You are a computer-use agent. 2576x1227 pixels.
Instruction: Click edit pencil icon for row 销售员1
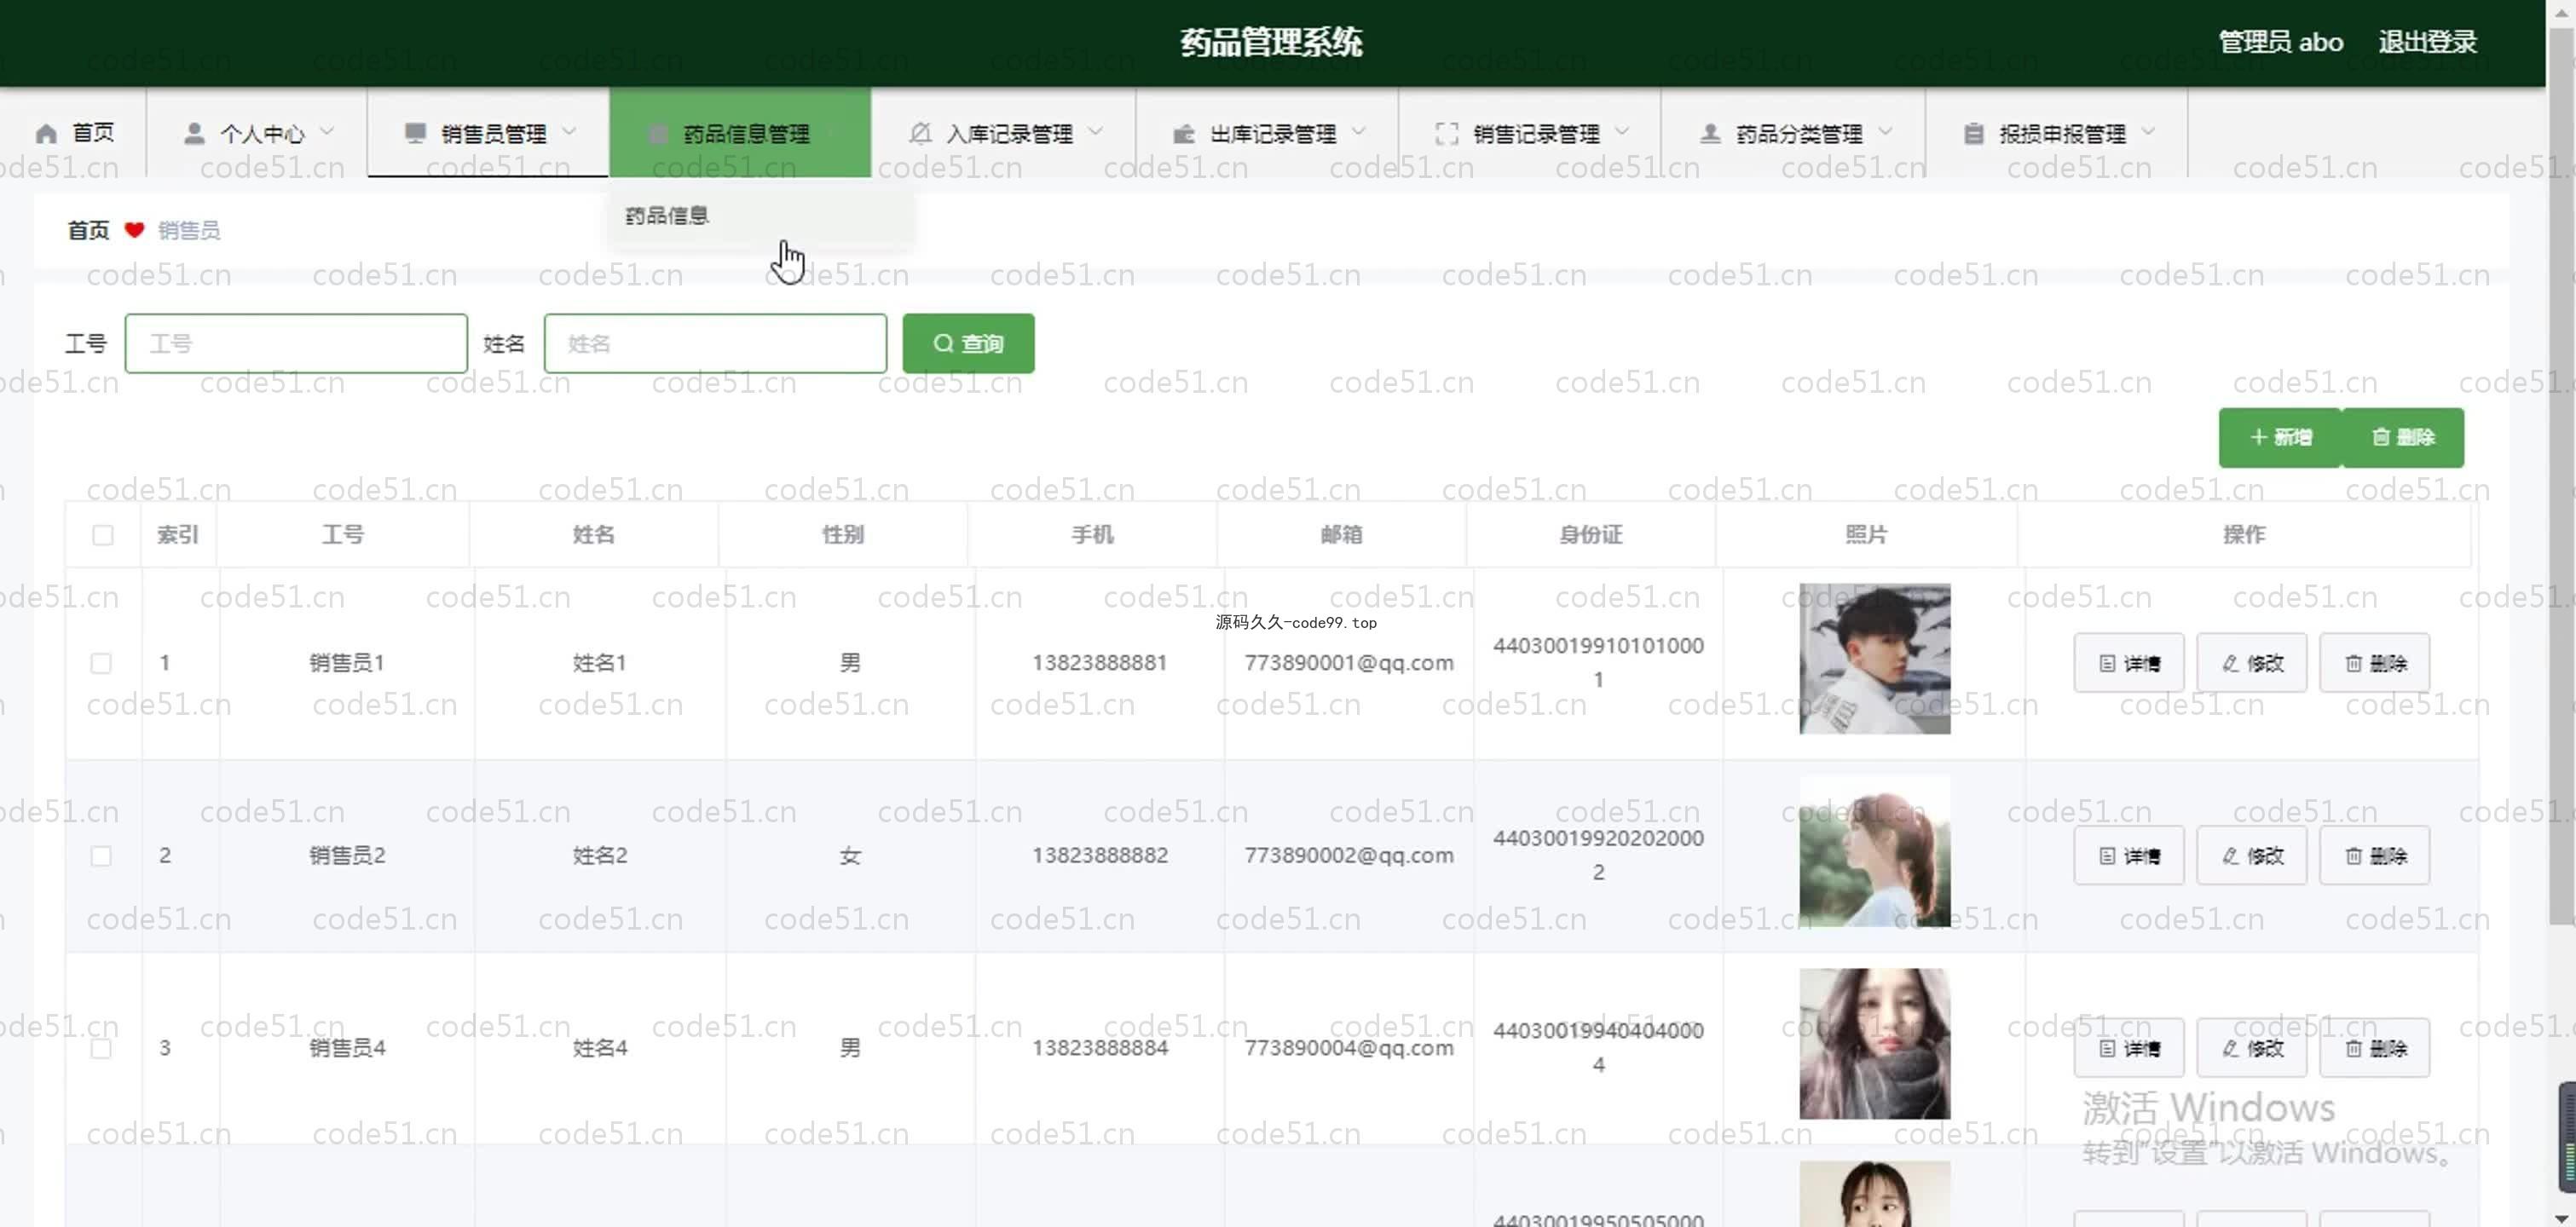point(2230,663)
